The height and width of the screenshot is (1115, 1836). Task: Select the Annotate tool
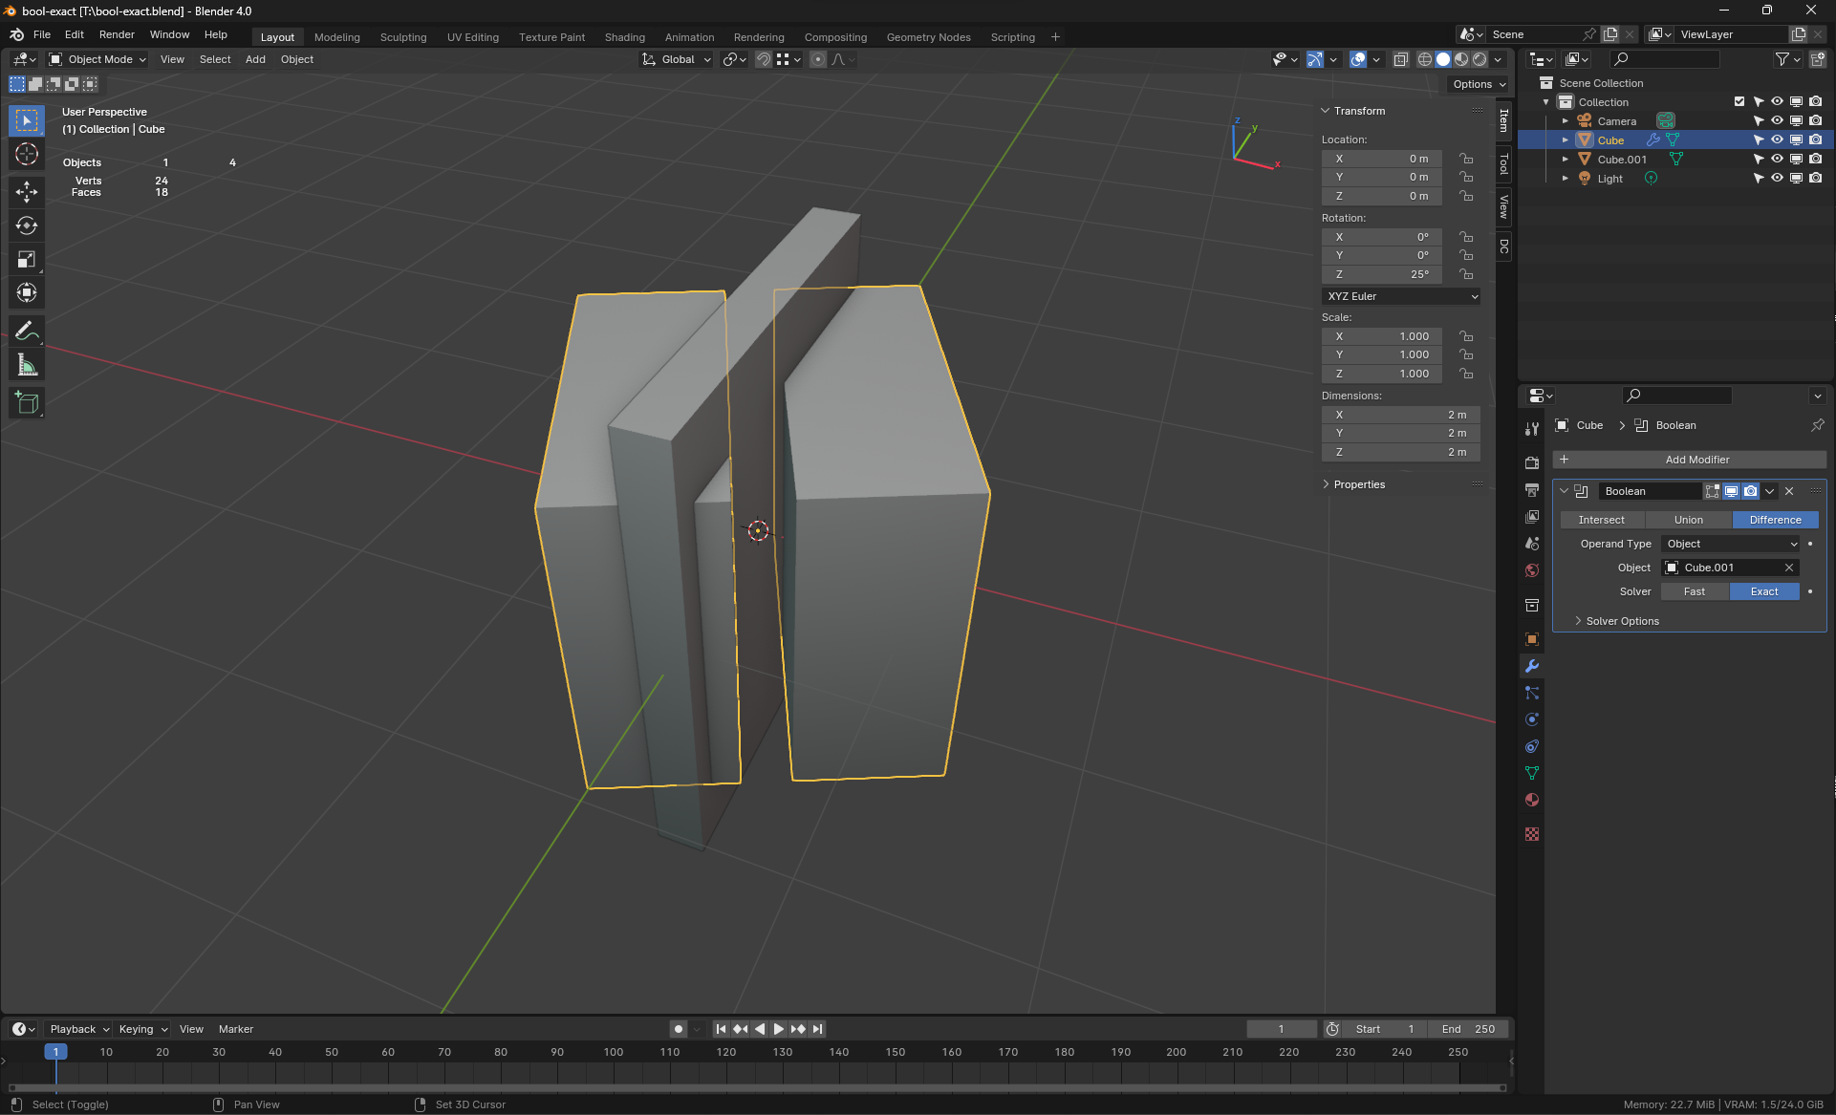(27, 332)
